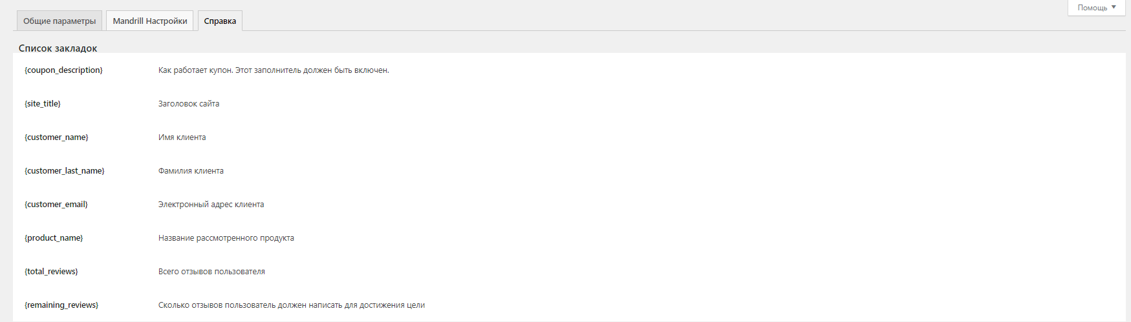
Task: Click the Заголовок сайта description
Action: 189,104
